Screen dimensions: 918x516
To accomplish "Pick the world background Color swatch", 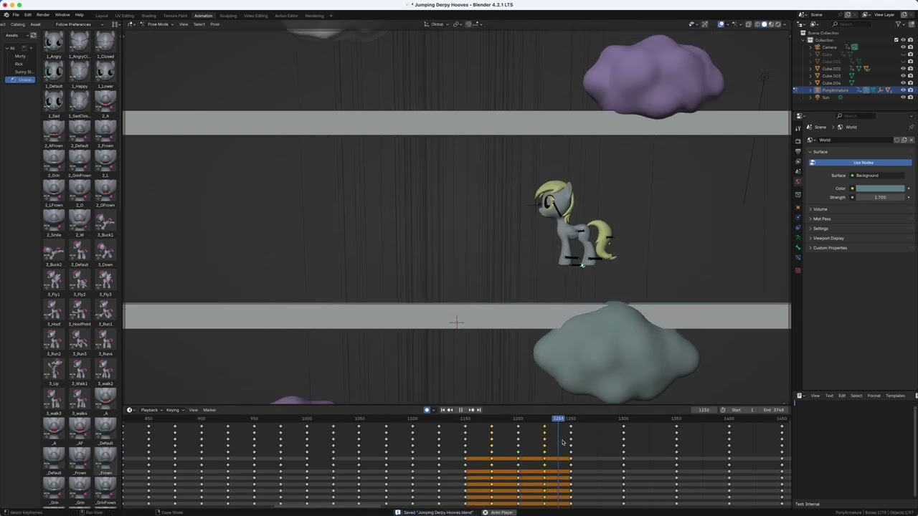I will click(x=880, y=188).
